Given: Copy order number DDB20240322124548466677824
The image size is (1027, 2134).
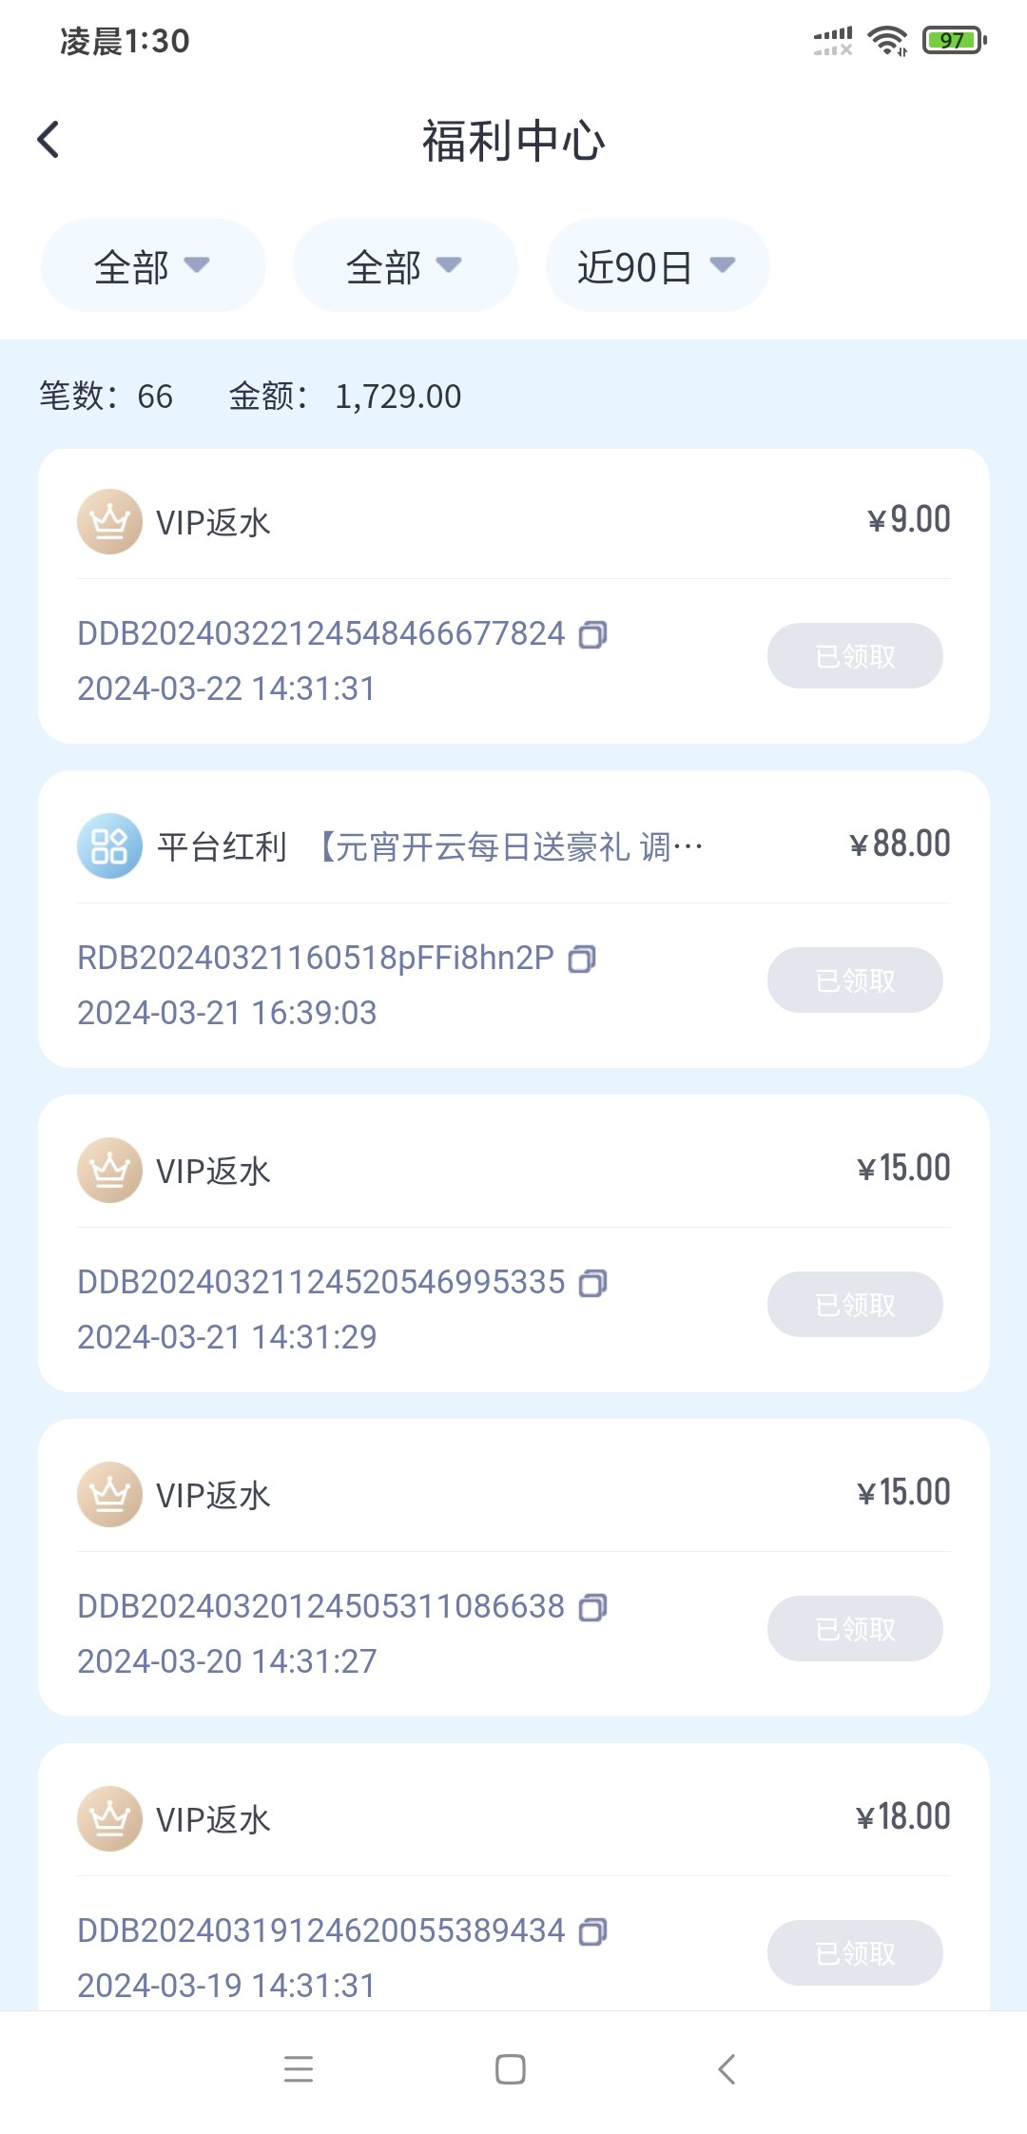Looking at the screenshot, I should (x=593, y=634).
